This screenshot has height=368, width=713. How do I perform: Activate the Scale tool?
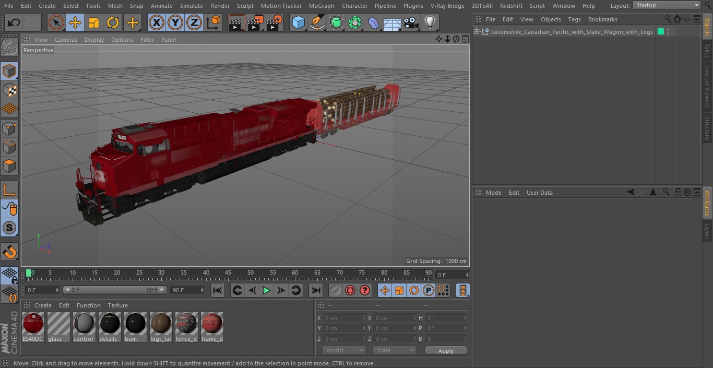[x=94, y=22]
